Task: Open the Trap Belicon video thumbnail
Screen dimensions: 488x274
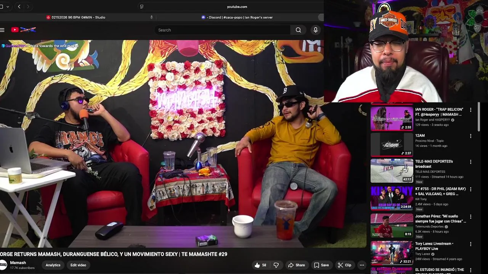Action: pos(392,118)
